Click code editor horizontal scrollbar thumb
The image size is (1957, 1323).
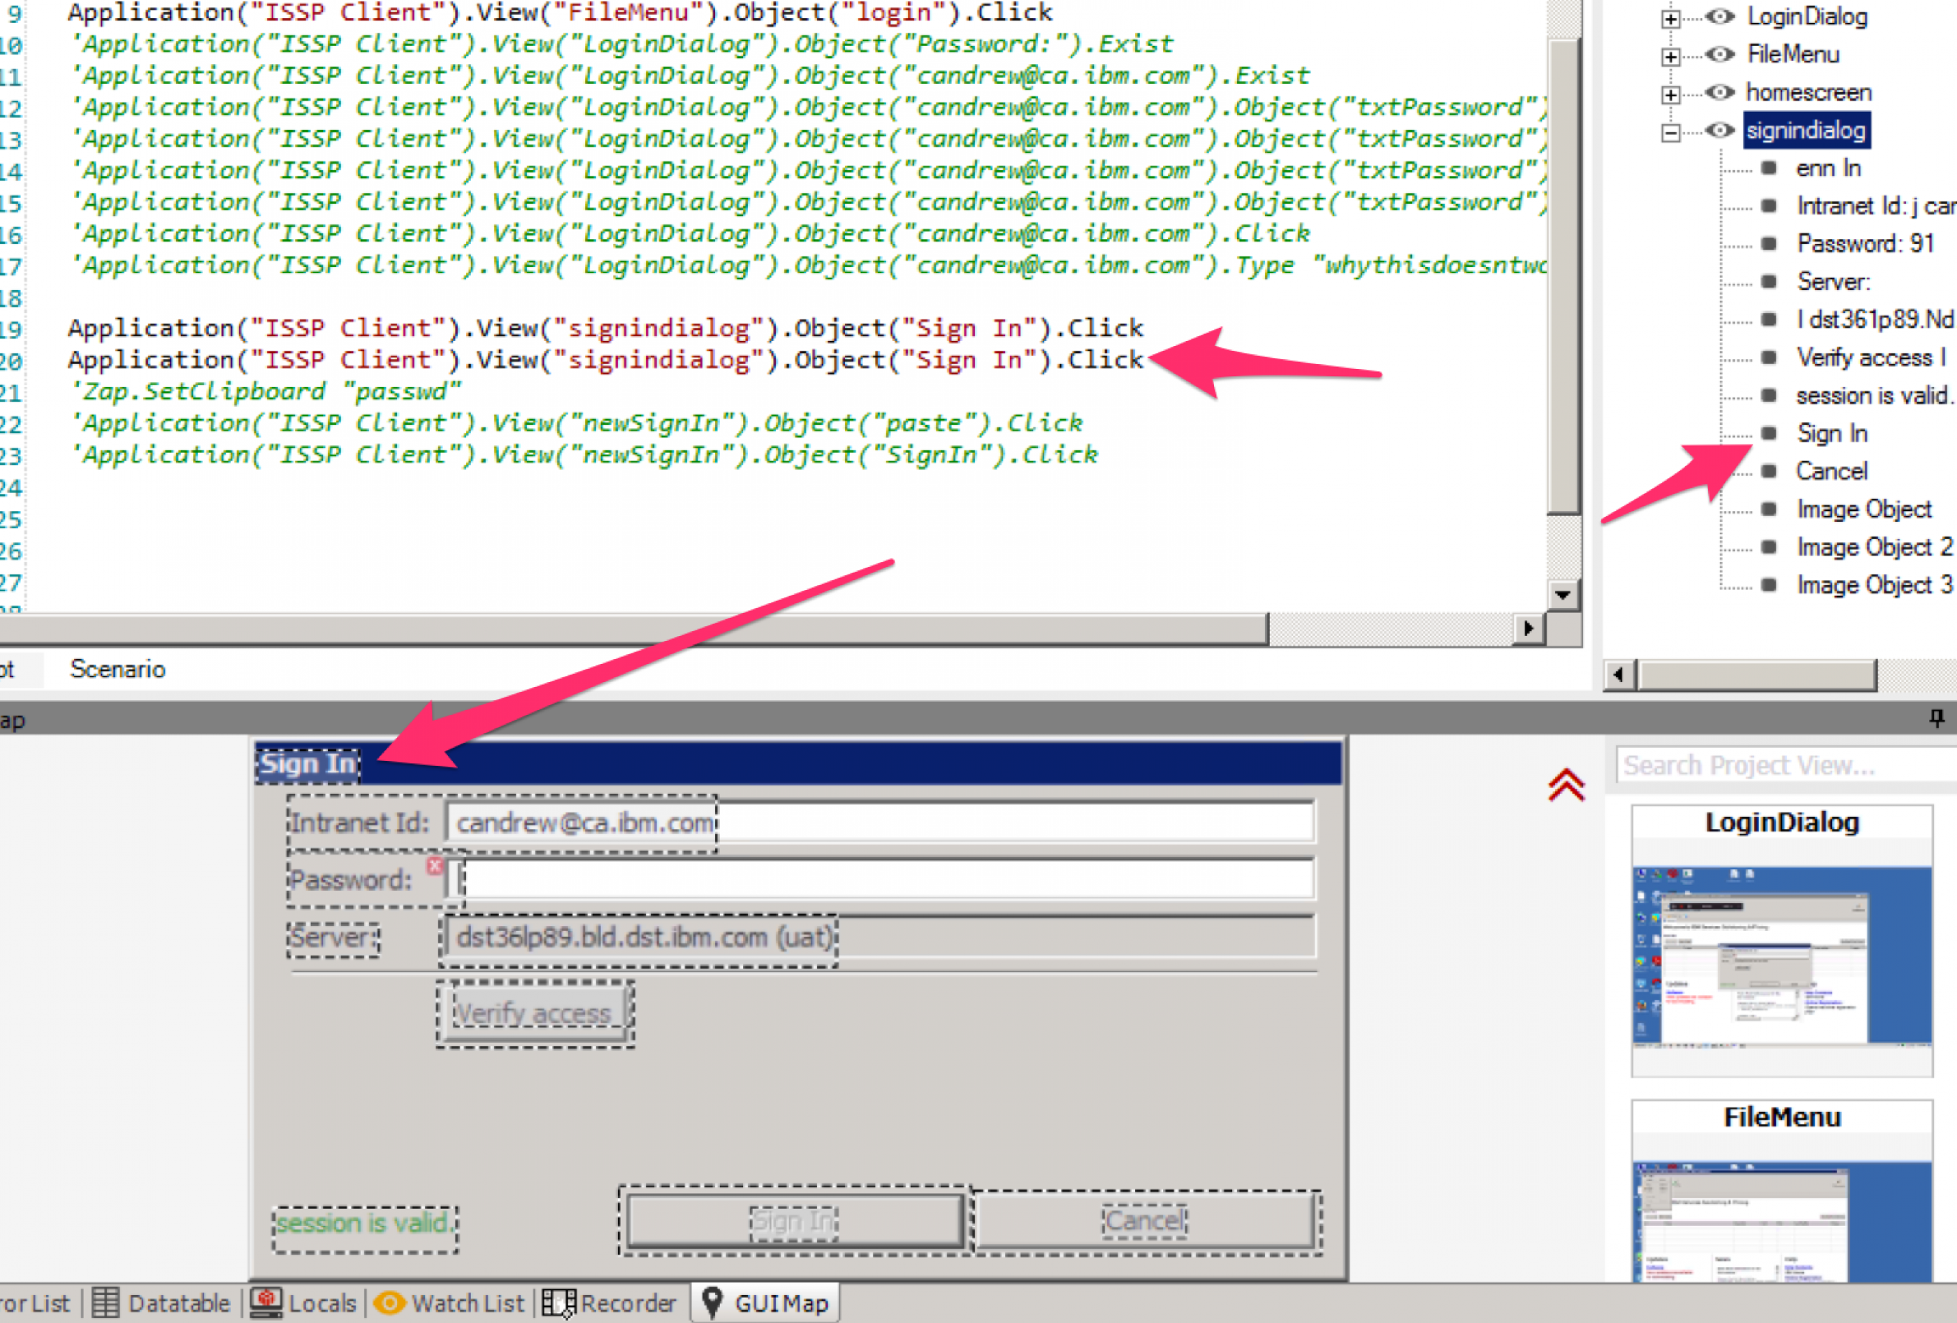(633, 628)
